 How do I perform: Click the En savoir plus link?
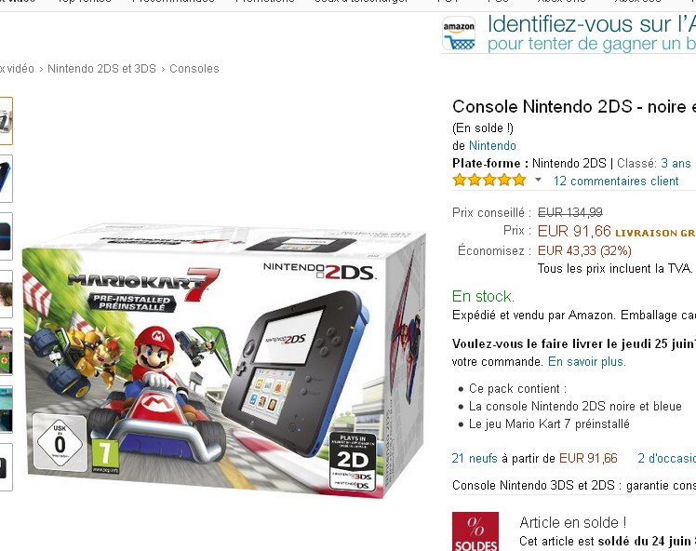[x=587, y=361]
